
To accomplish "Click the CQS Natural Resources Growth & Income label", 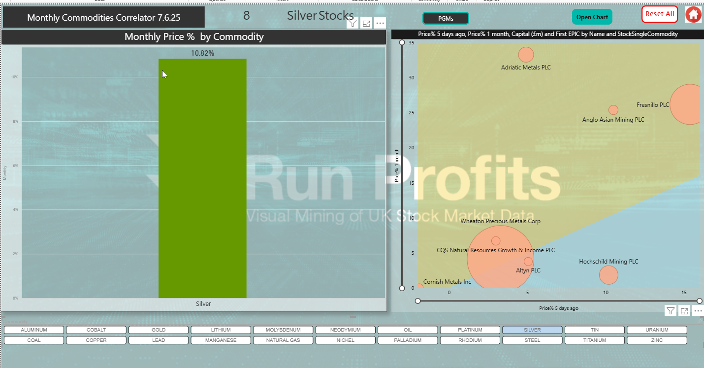I will pos(496,250).
